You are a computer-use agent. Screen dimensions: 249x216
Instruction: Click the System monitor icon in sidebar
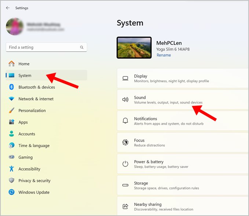click(11, 75)
